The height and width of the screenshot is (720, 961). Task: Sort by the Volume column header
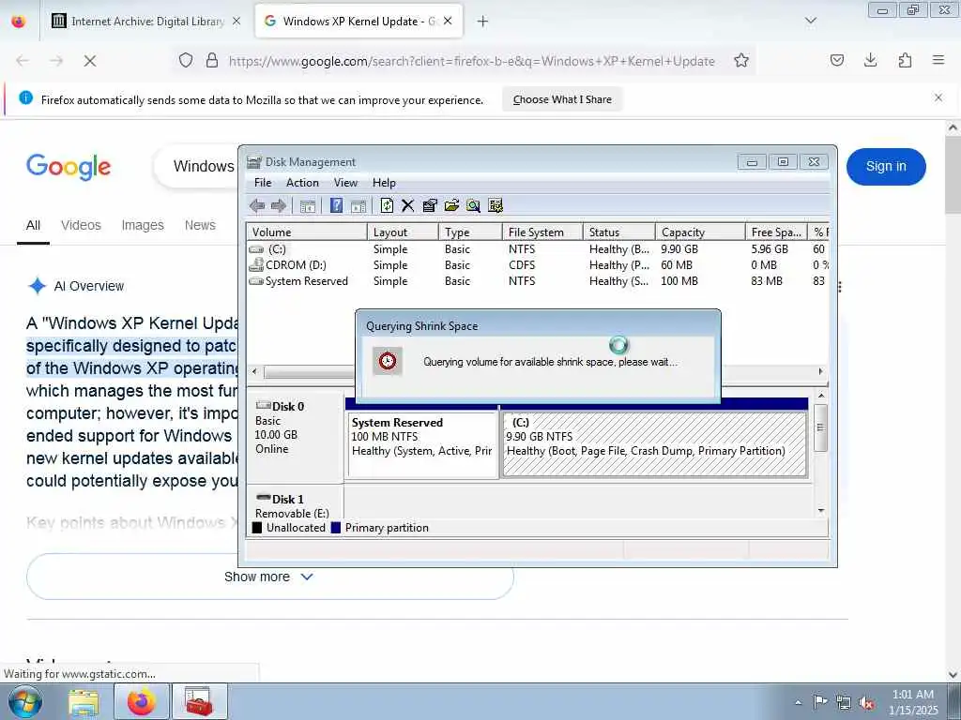[x=307, y=232]
